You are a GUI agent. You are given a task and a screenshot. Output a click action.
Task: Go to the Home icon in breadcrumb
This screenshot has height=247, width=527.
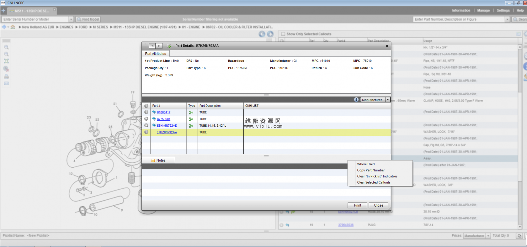pyautogui.click(x=13, y=27)
